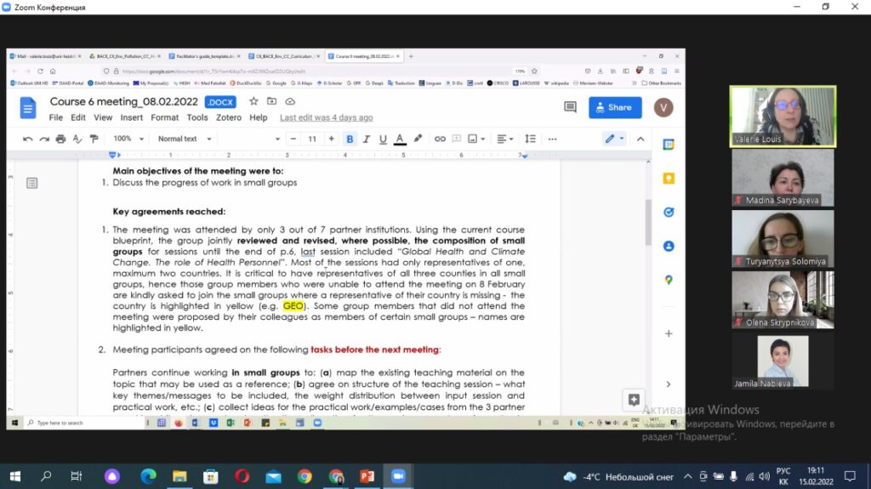Open the File menu
The width and height of the screenshot is (871, 489).
[55, 118]
